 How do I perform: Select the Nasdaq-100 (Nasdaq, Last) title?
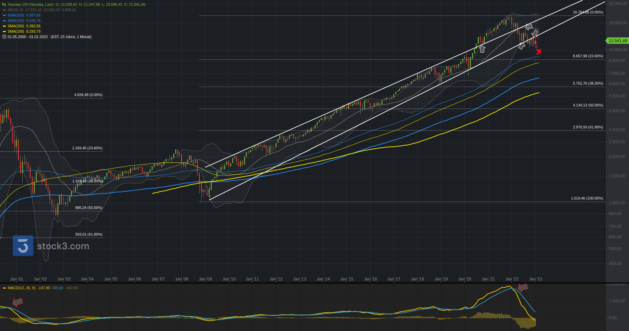31,4
